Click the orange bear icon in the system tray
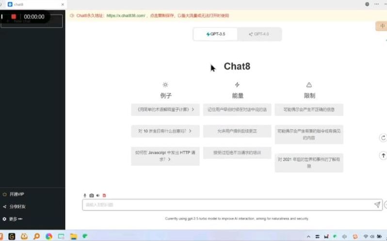 coord(355,237)
